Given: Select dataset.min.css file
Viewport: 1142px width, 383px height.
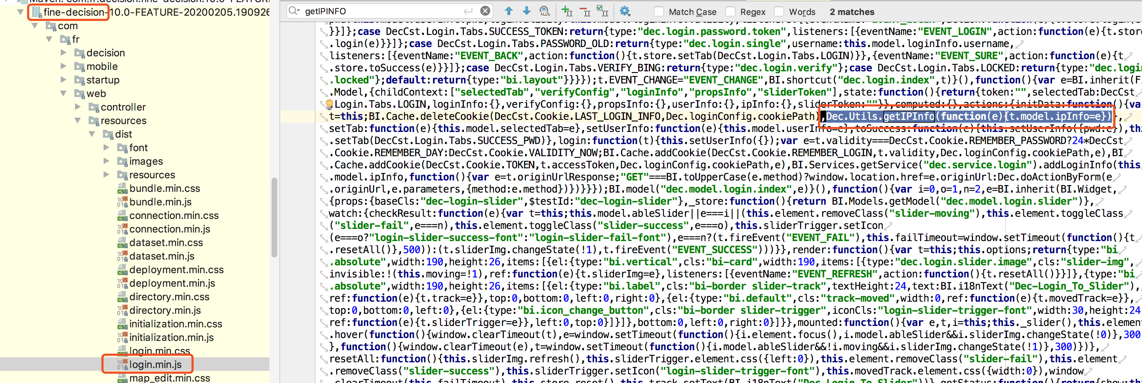Looking at the screenshot, I should (166, 242).
